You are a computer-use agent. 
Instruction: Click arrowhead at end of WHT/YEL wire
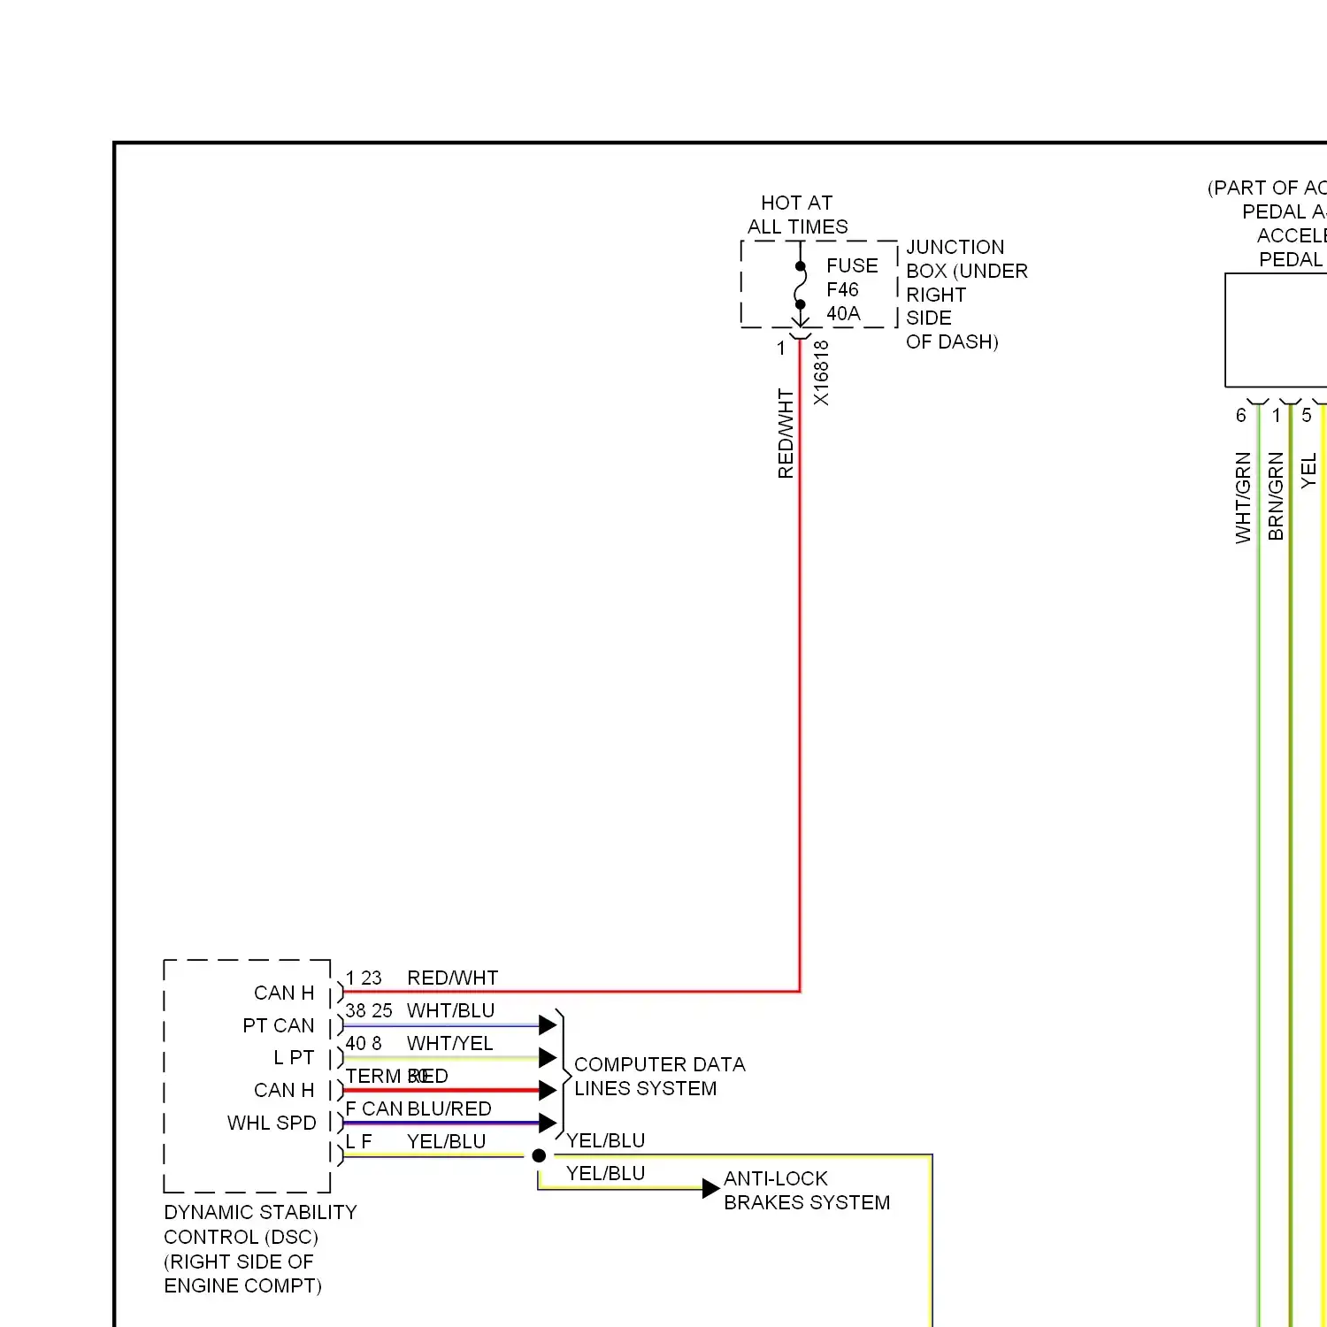tap(548, 1058)
